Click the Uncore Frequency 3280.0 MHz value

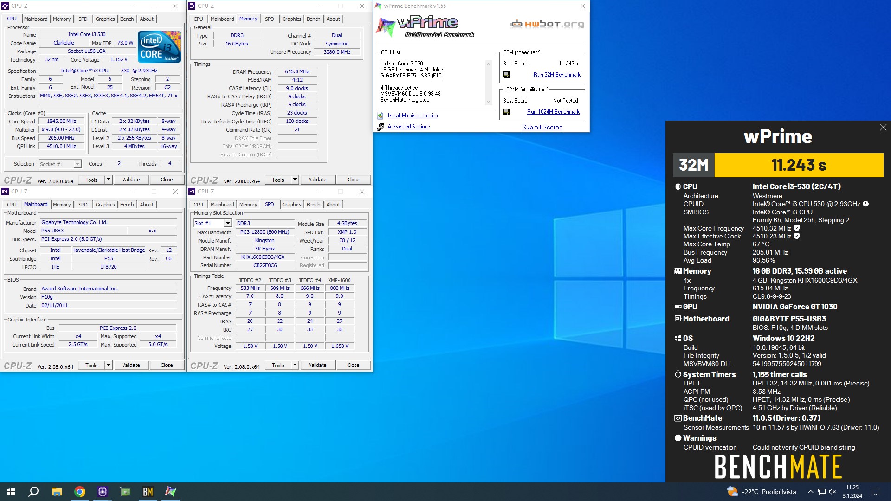pyautogui.click(x=337, y=52)
